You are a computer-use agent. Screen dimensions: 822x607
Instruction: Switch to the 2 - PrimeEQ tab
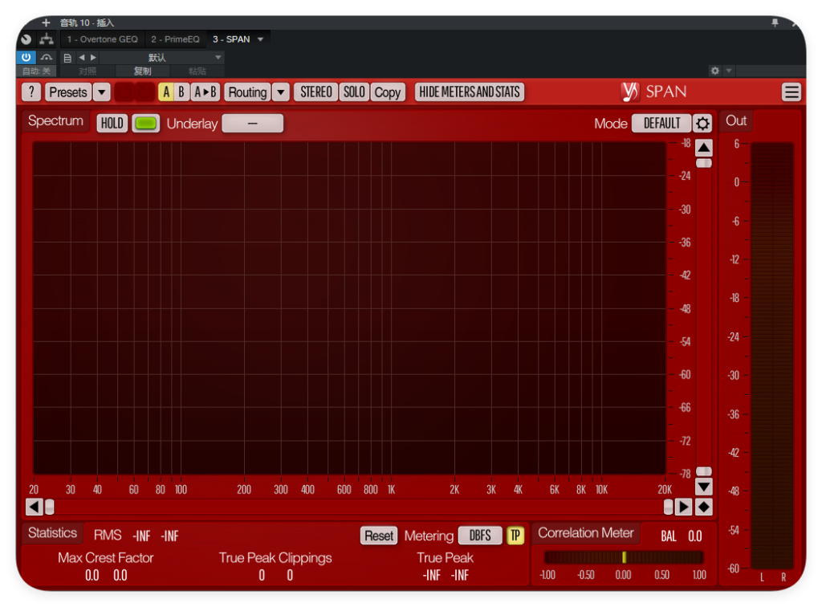175,39
